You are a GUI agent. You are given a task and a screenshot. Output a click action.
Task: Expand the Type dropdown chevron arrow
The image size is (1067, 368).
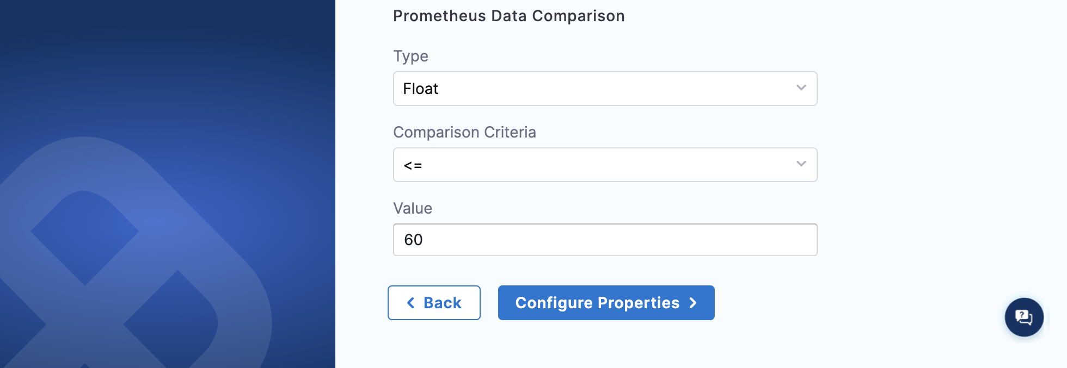(x=801, y=88)
